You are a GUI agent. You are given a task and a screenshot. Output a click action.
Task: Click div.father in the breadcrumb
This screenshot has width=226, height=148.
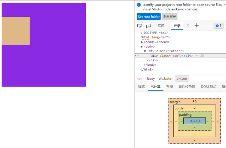pyautogui.click(x=166, y=79)
